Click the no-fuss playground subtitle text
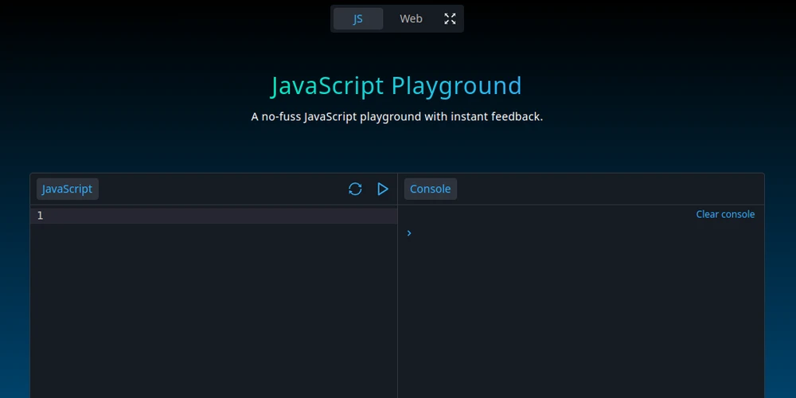The height and width of the screenshot is (398, 796). point(397,117)
